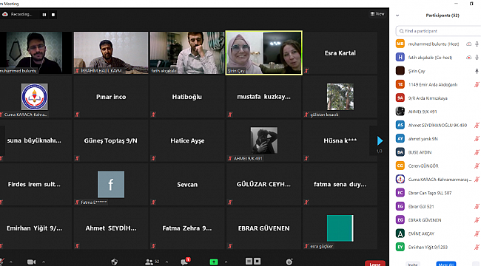Open the Reactions icon in toolbar
Screen dimensions: 481x266
click(x=289, y=262)
